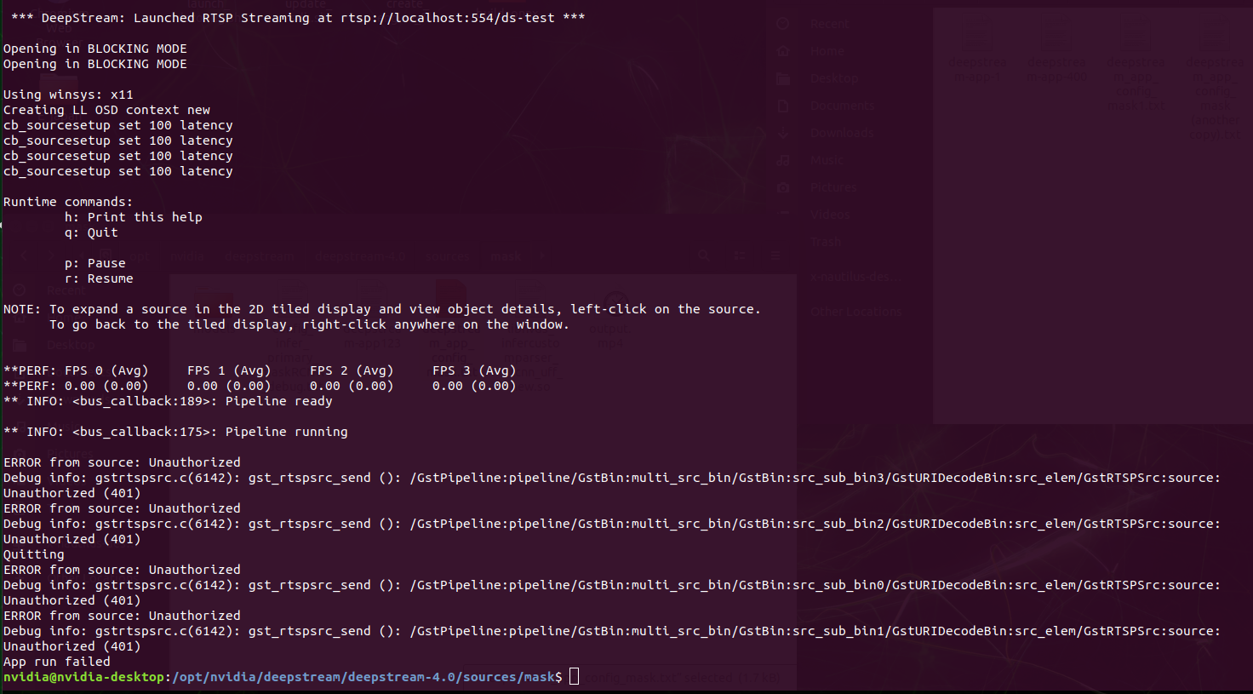The height and width of the screenshot is (694, 1253).
Task: Click the Home icon in the Files sidebar
Action: pyautogui.click(x=783, y=51)
